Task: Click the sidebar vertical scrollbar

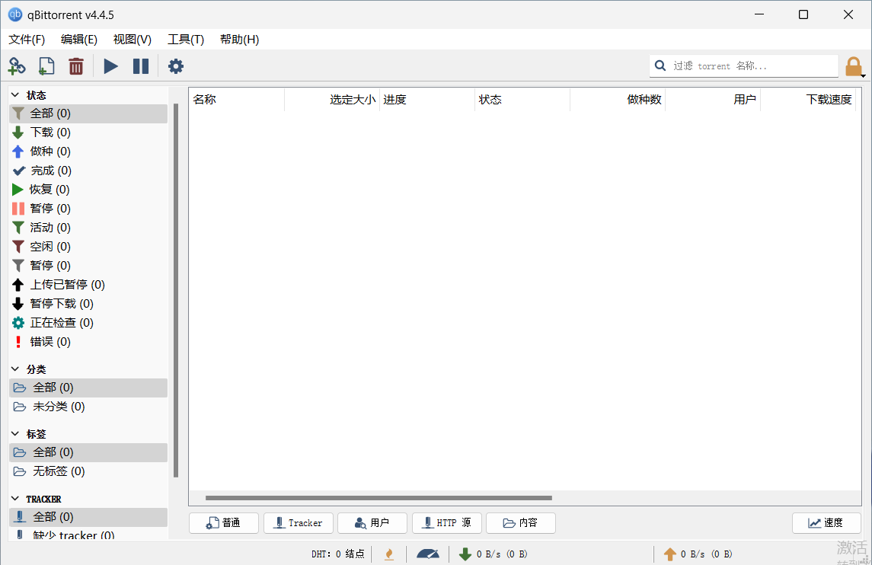Action: click(176, 289)
